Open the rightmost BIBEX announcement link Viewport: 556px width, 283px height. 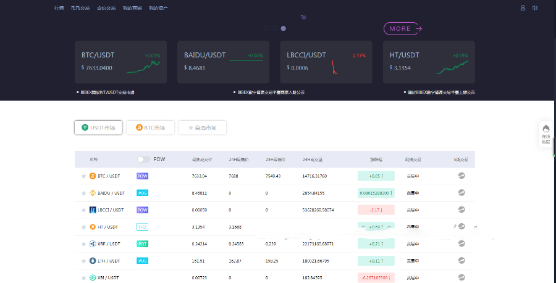coord(441,92)
